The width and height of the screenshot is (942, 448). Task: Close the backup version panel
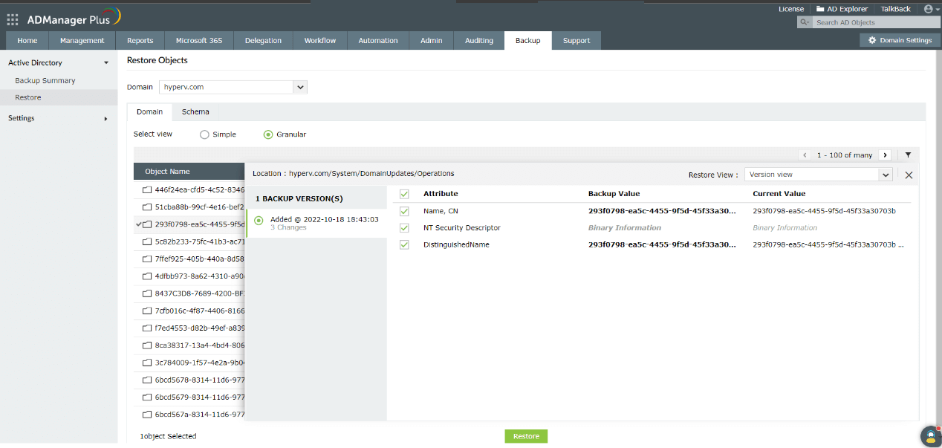(x=909, y=175)
